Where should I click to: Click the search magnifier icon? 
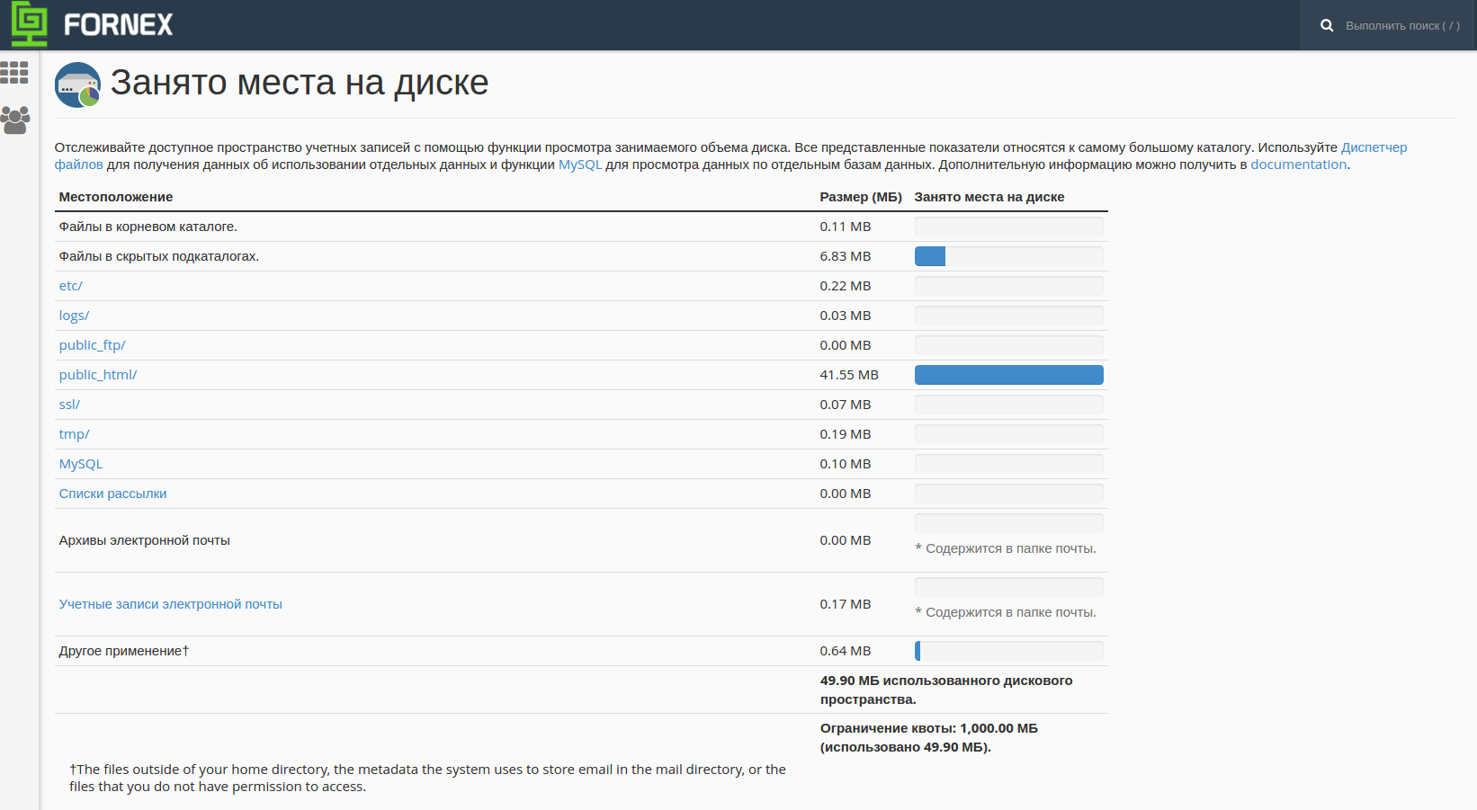point(1326,25)
